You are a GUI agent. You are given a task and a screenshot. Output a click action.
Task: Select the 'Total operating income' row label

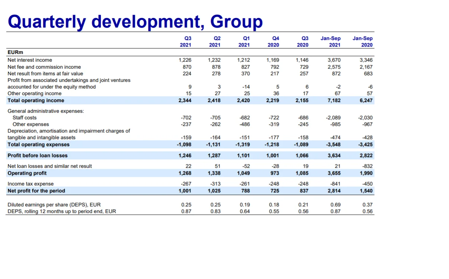tap(36, 100)
